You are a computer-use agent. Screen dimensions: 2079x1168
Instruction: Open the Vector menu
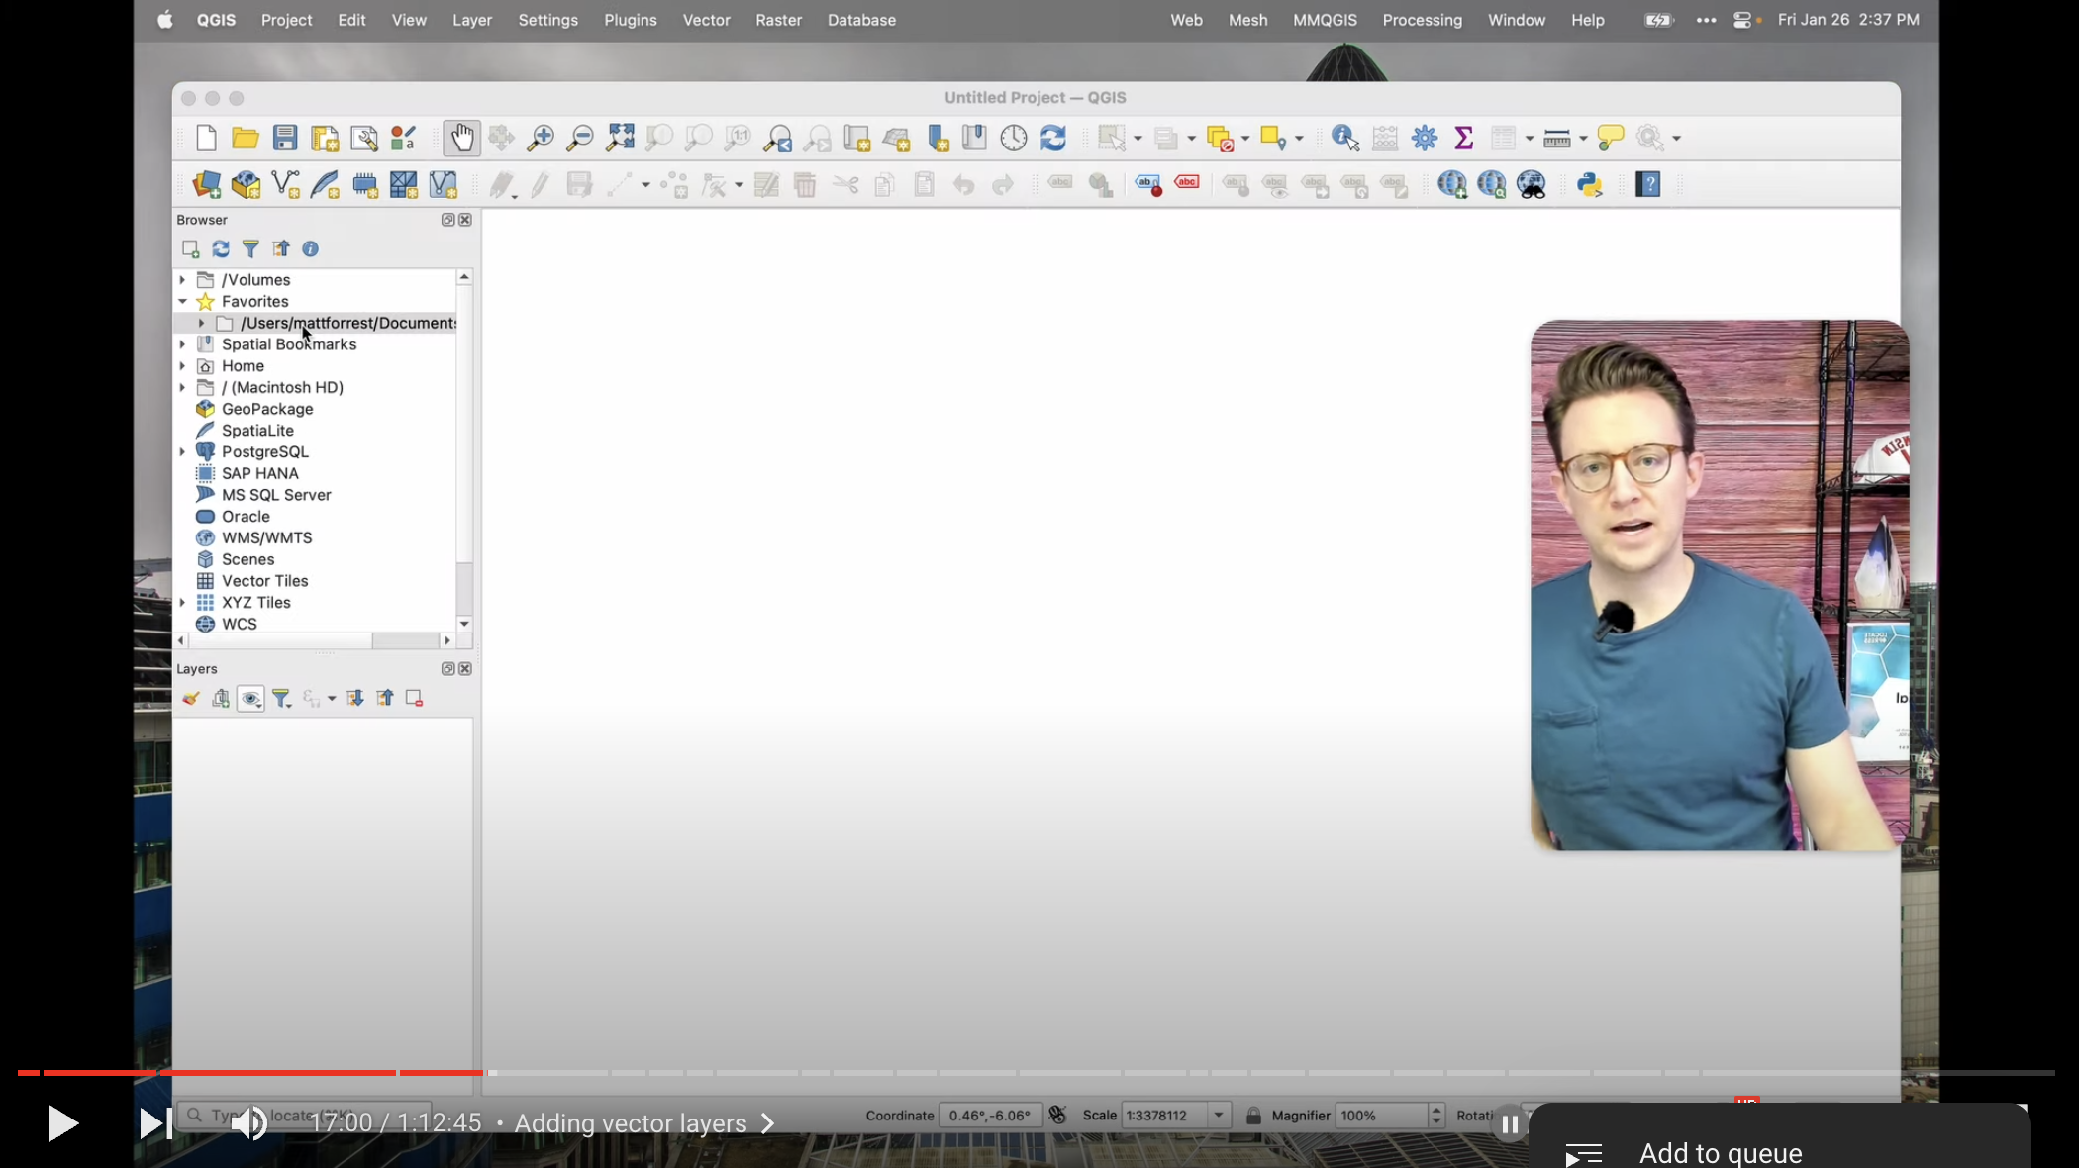click(706, 20)
